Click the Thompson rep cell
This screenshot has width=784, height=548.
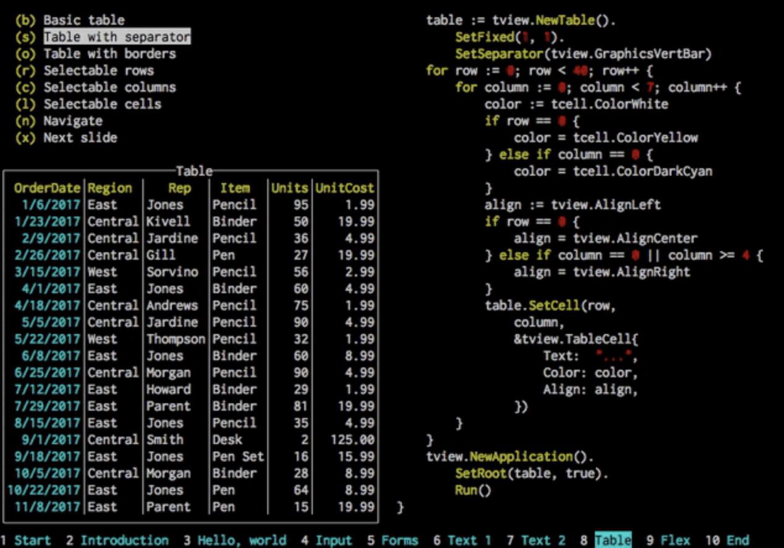[x=176, y=339]
